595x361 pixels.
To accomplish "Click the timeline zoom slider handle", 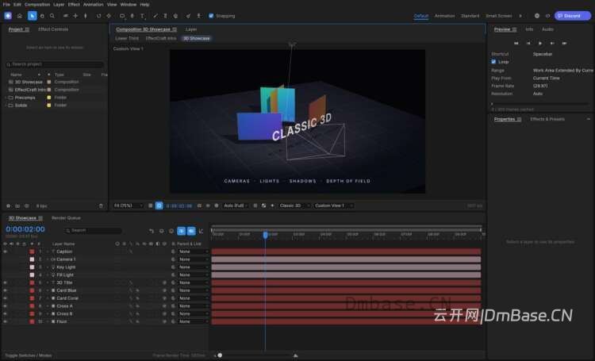I will tap(220, 355).
